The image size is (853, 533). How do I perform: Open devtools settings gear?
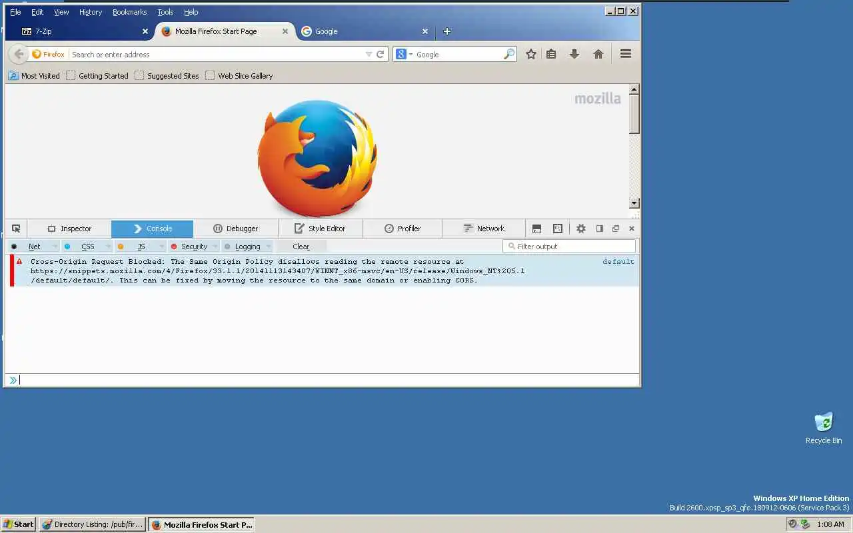point(581,229)
